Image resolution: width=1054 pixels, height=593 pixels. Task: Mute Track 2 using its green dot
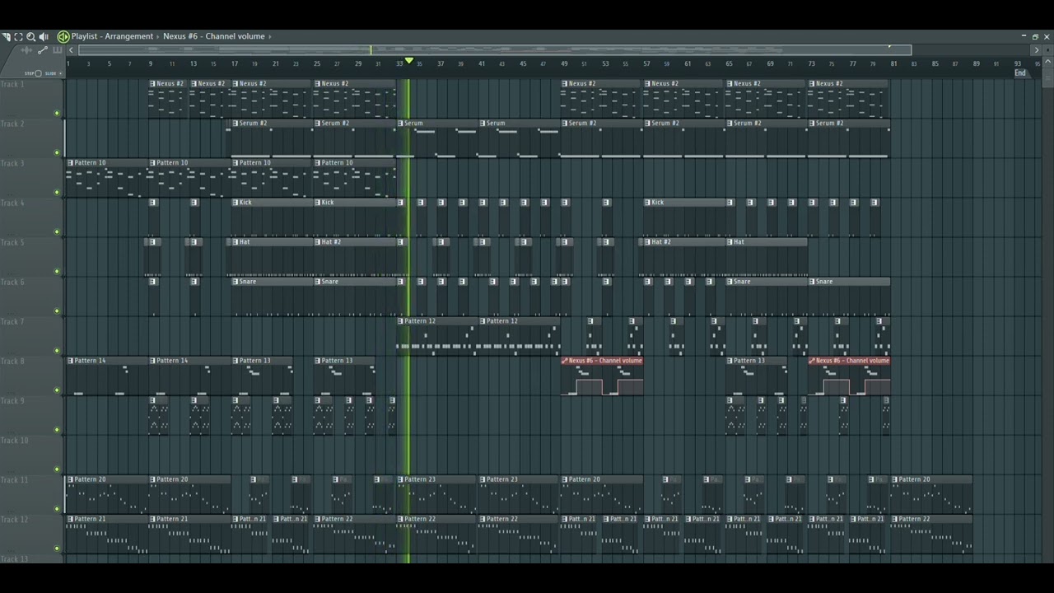[57, 152]
